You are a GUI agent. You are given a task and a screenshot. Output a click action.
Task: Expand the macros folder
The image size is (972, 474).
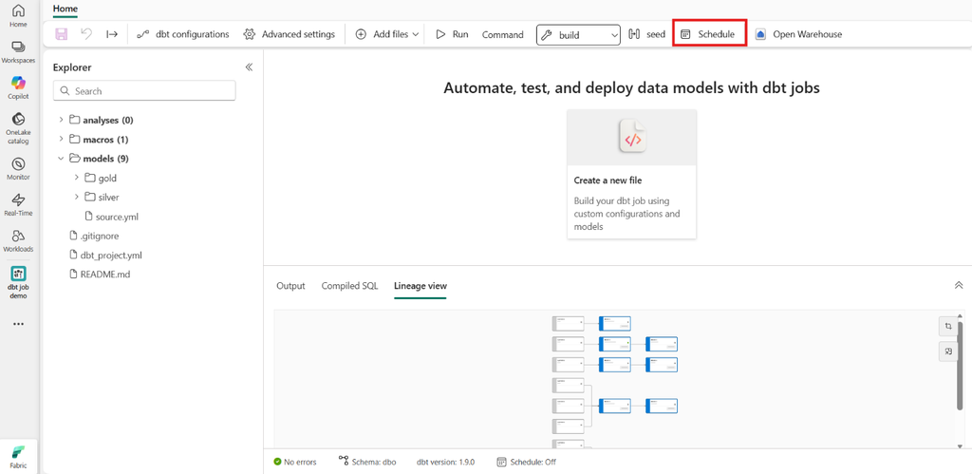point(61,139)
